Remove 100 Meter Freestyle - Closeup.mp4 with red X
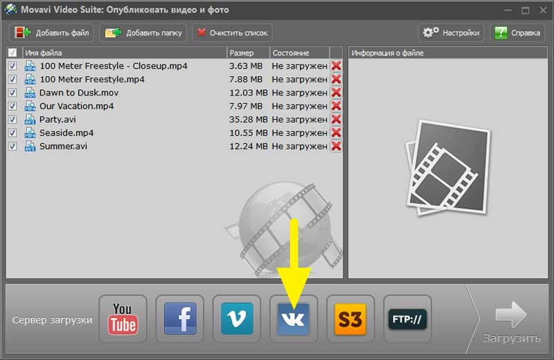 point(336,66)
